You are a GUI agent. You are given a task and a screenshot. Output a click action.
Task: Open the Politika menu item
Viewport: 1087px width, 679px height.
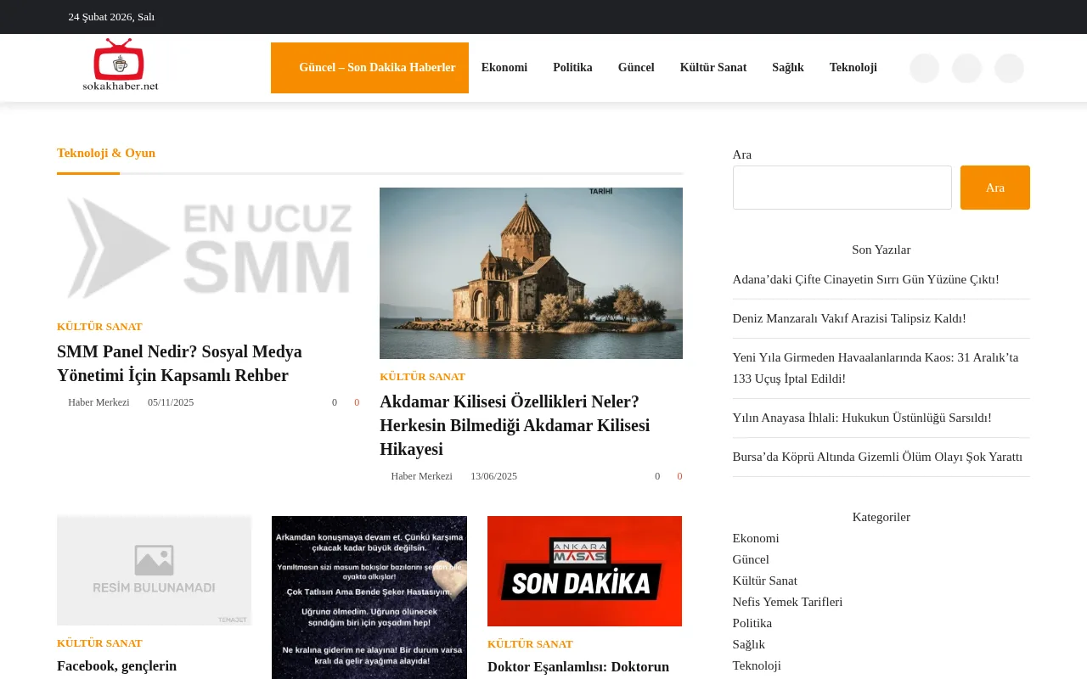pos(572,67)
